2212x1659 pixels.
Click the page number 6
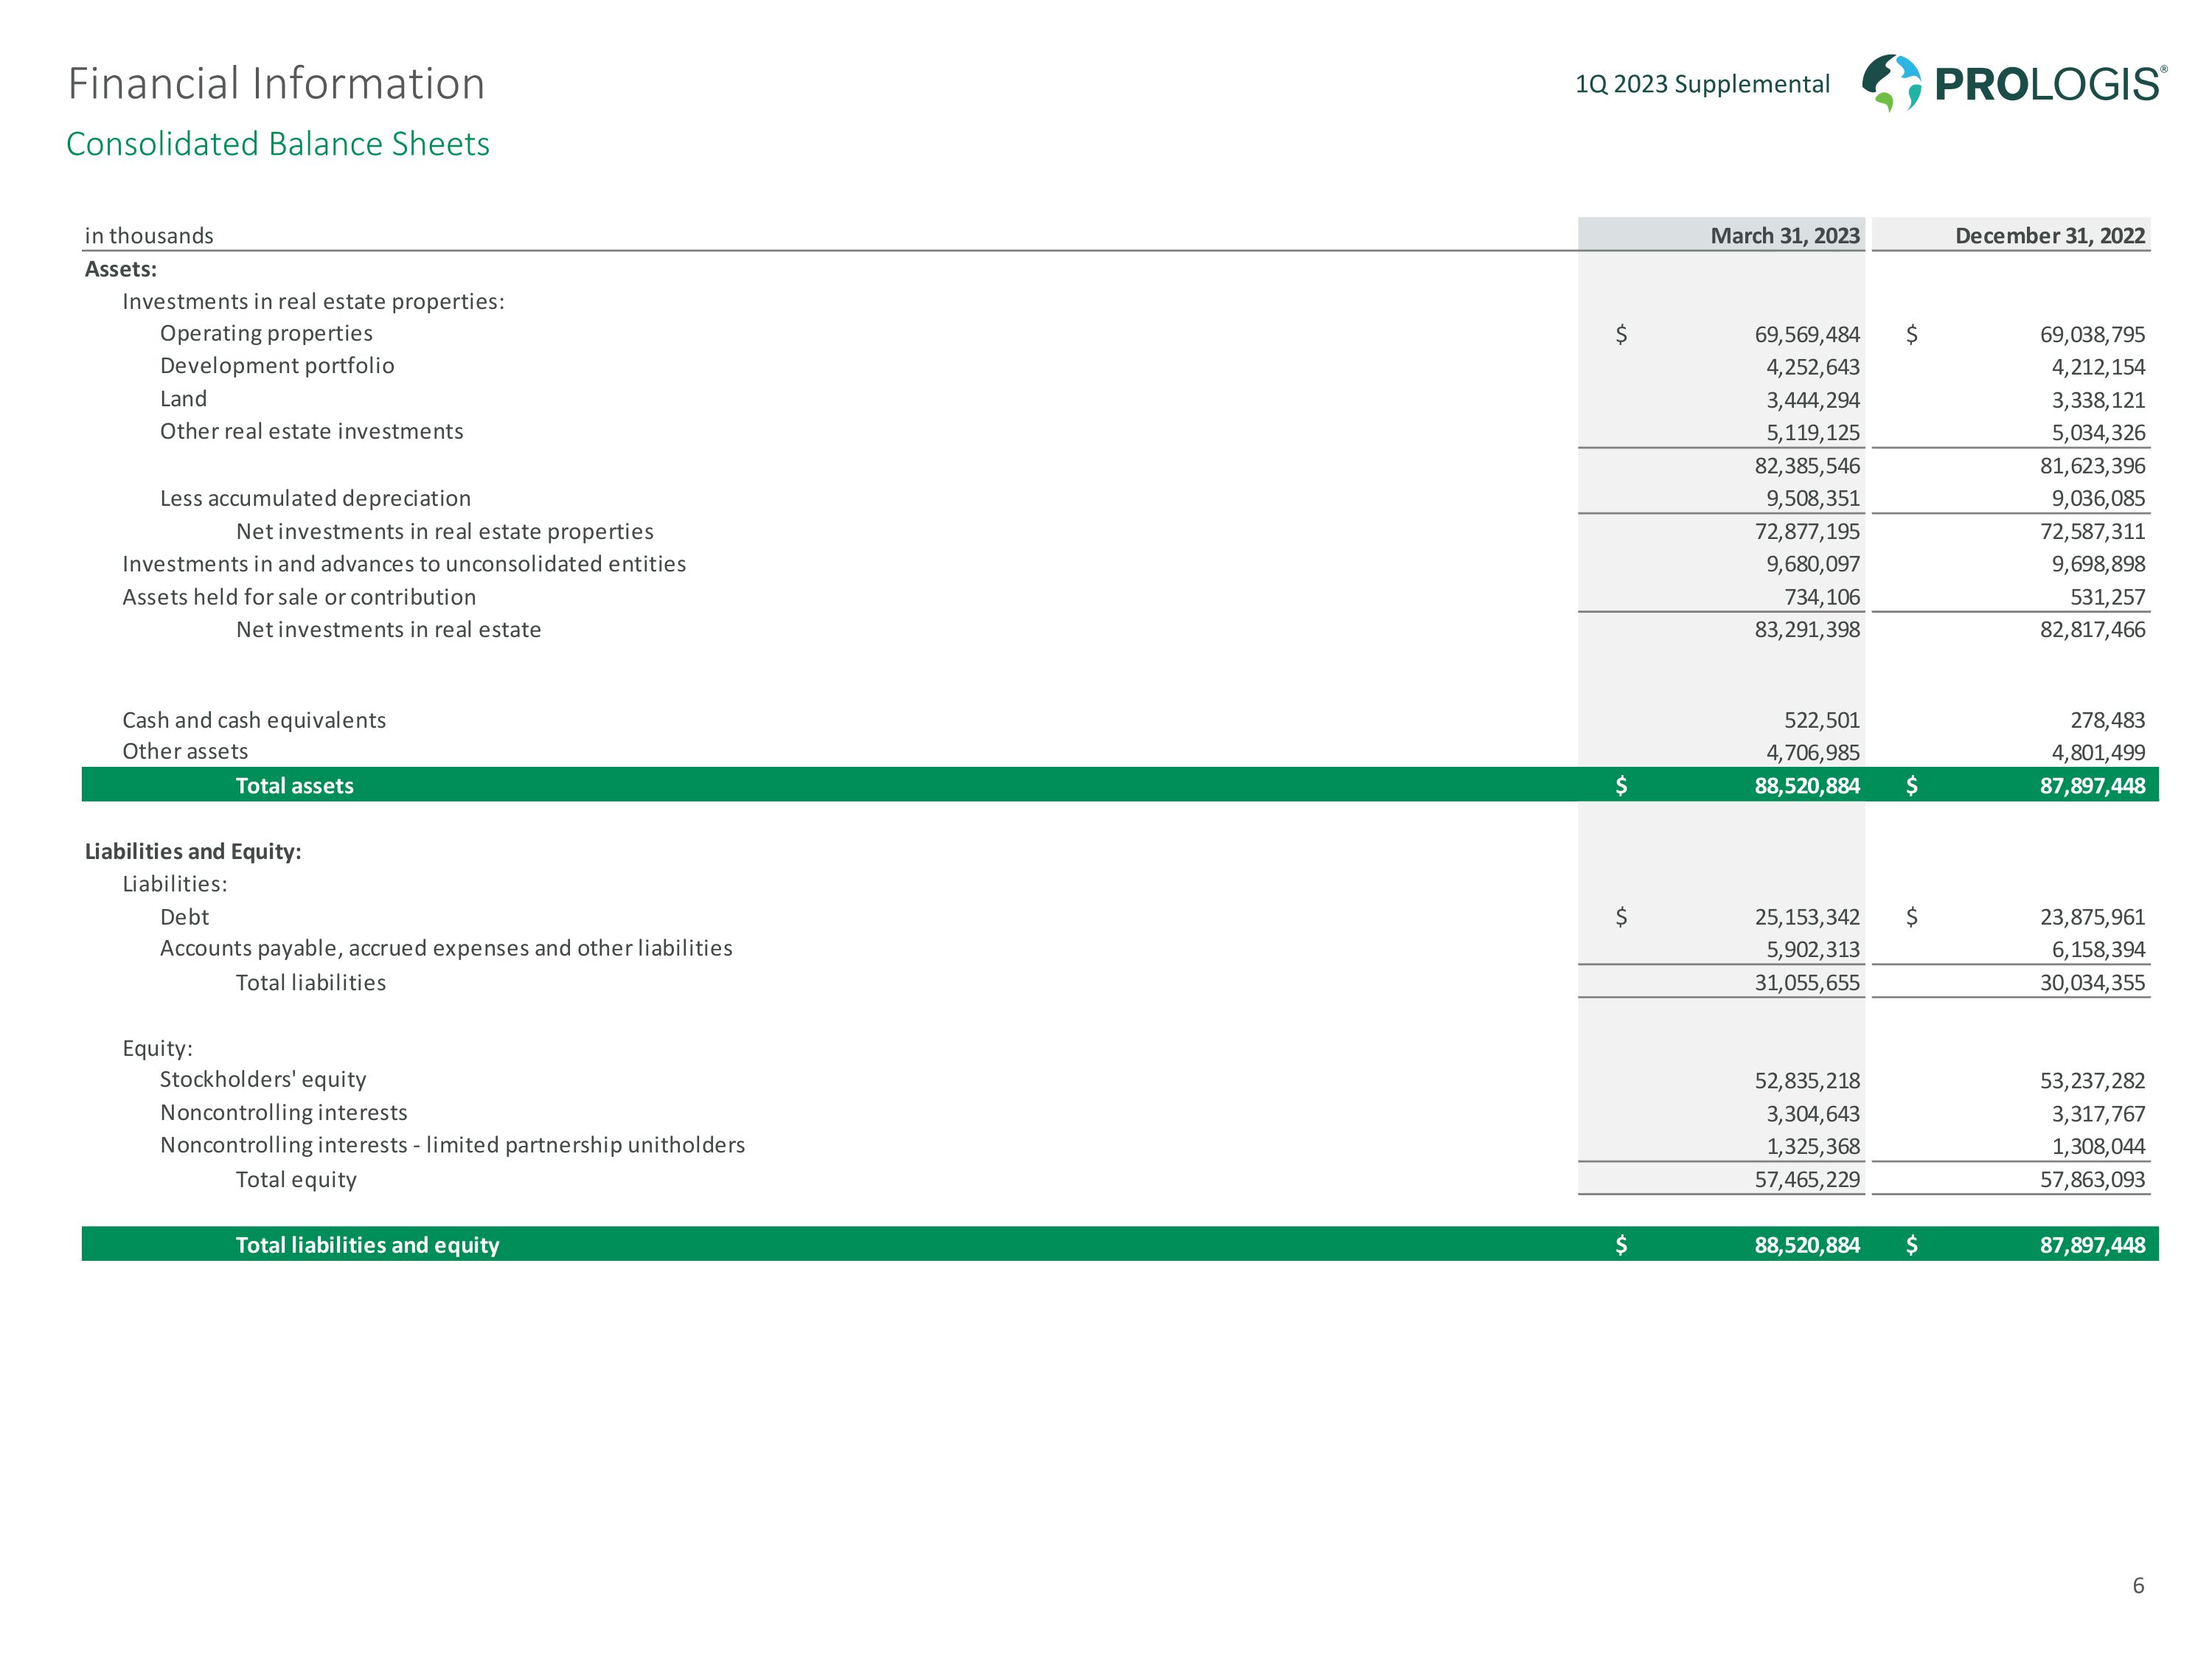pyautogui.click(x=2138, y=1585)
